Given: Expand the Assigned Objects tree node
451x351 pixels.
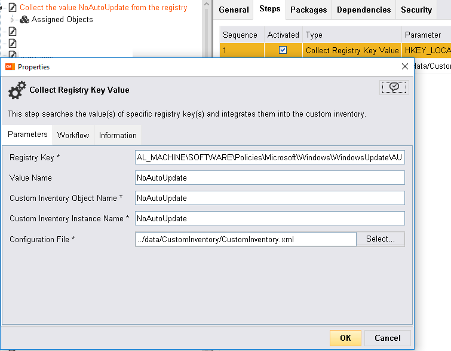Looking at the screenshot, I should point(11,20).
